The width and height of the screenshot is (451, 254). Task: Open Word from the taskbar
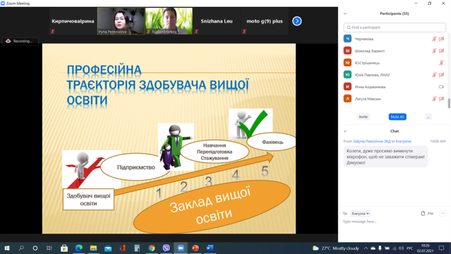tap(210, 248)
